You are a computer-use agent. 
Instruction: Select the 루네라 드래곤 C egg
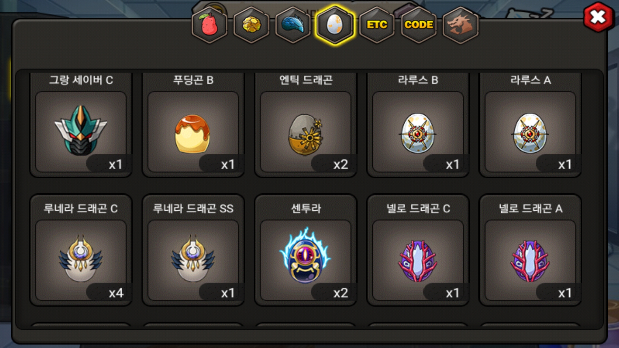pos(81,260)
